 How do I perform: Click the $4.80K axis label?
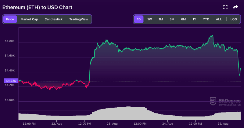[10, 41]
